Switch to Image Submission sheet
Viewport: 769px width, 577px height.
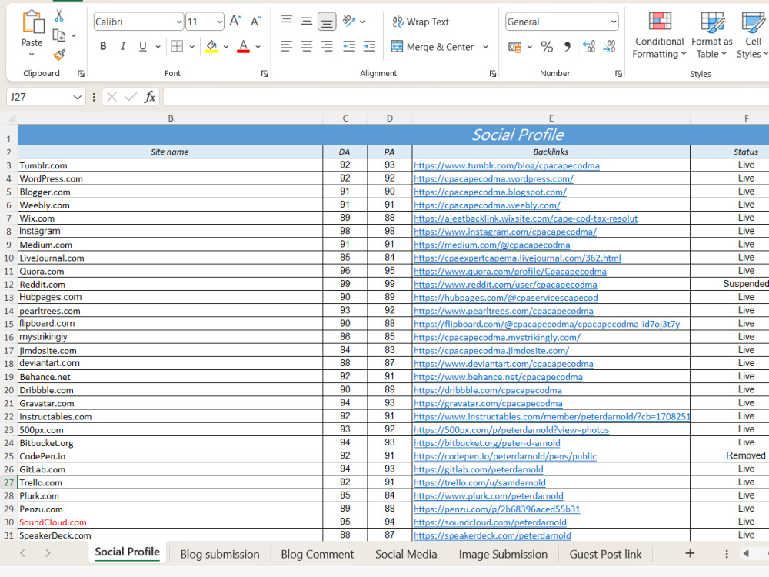point(503,554)
